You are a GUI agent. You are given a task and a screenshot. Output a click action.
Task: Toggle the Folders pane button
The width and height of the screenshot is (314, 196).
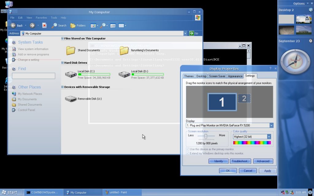point(78,25)
